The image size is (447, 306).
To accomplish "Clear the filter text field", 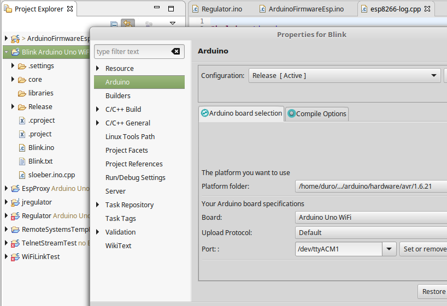I will tap(175, 51).
